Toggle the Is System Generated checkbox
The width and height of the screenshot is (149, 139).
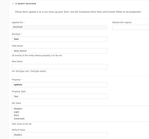[x=13, y=4]
